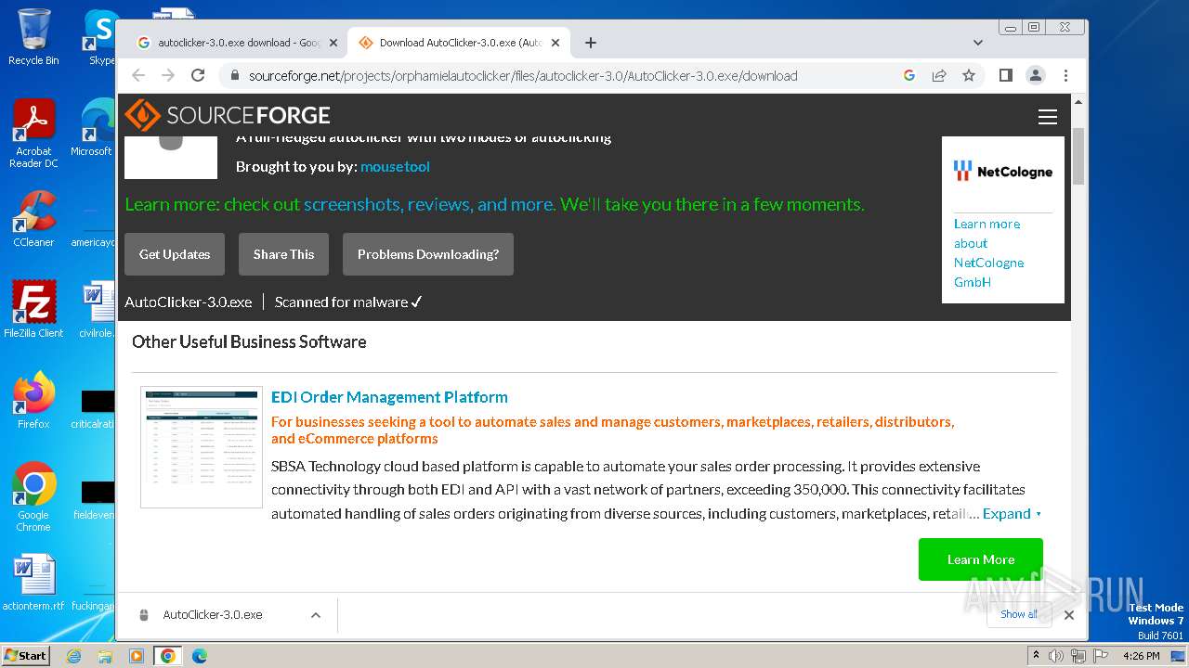Expand the SBSA description text
1189x668 pixels.
1012,514
